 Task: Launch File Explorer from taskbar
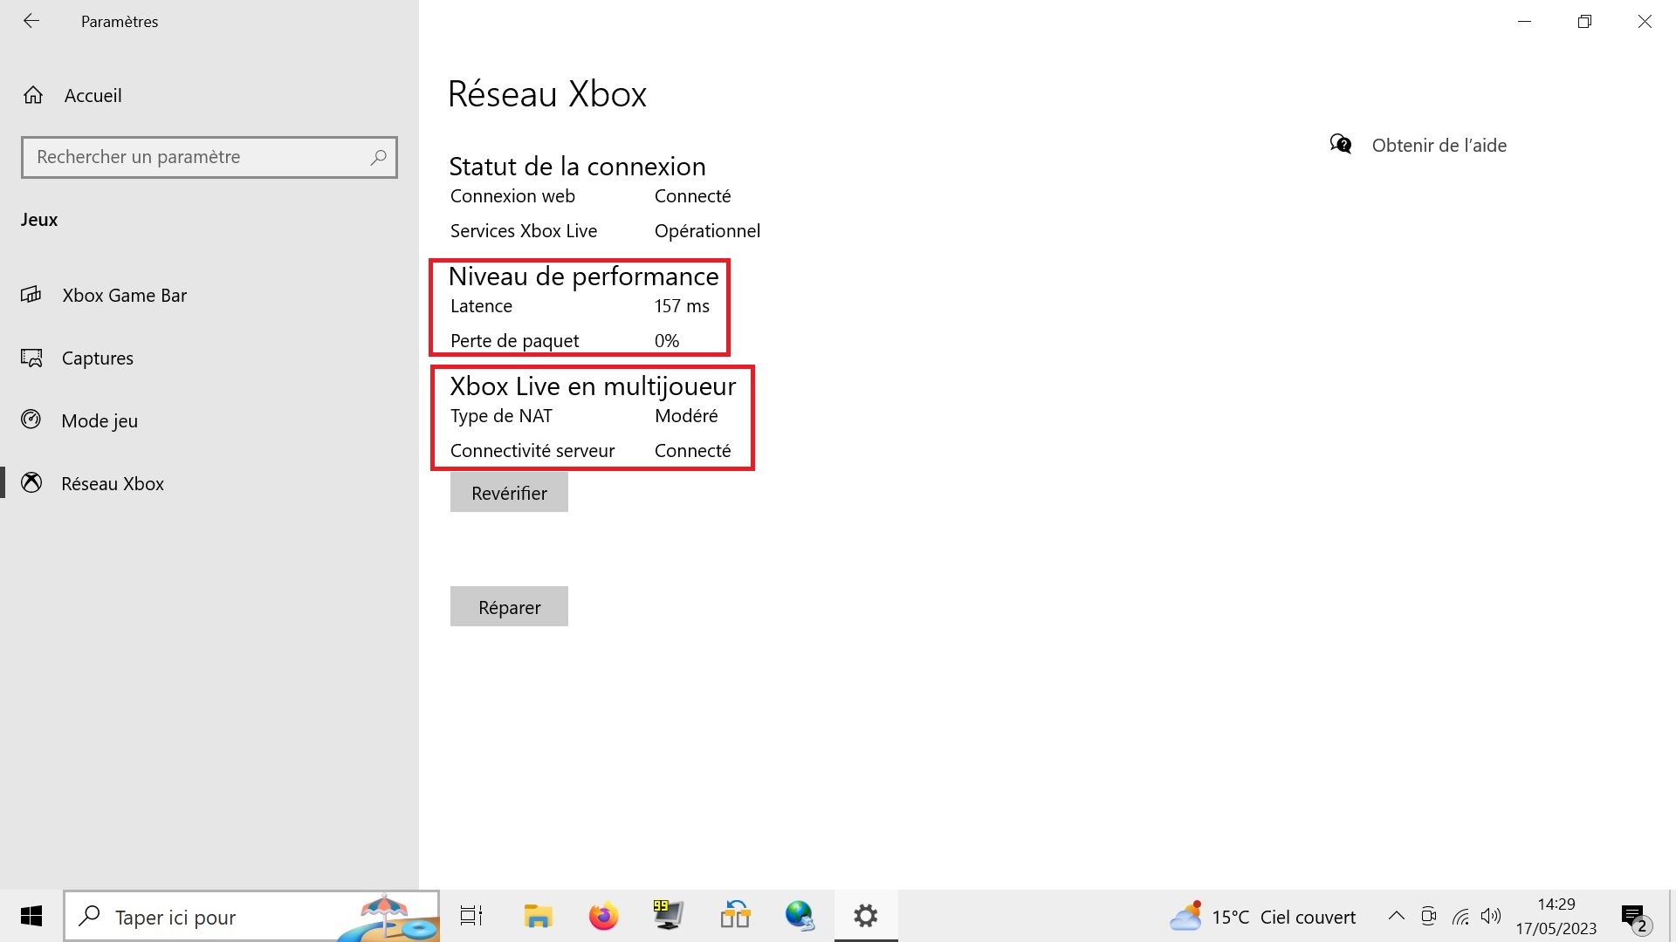coord(538,916)
